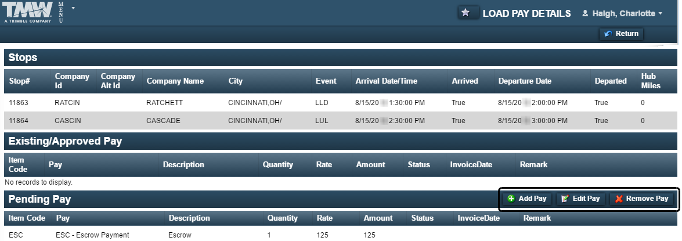
Task: Sort pending pay by Item Code header
Action: pyautogui.click(x=27, y=218)
